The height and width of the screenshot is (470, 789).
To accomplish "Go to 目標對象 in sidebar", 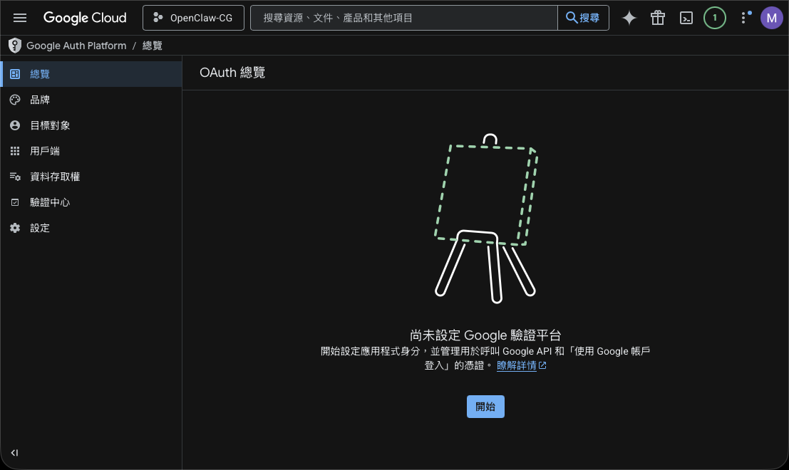I will [50, 125].
